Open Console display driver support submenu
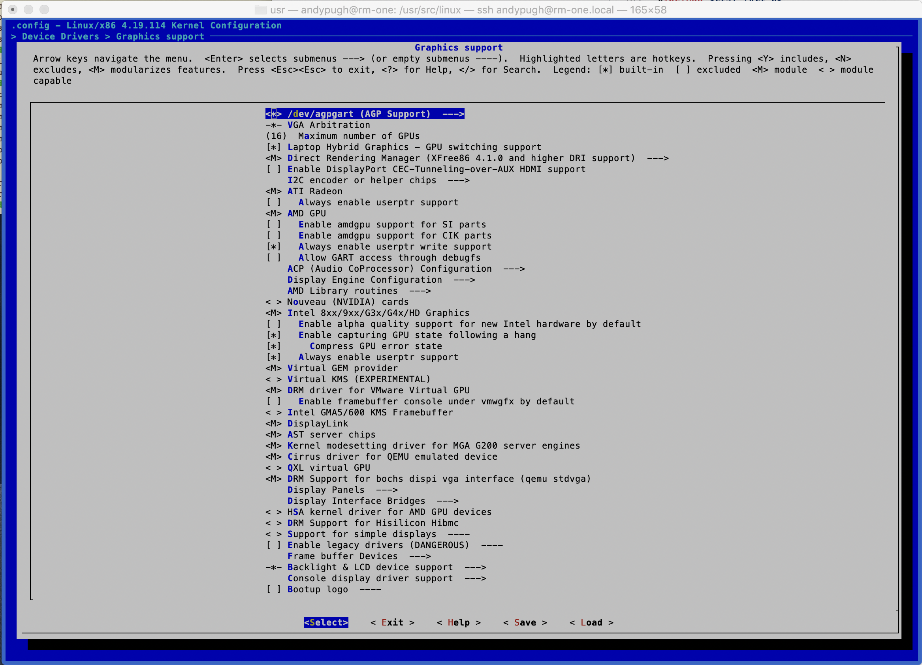The width and height of the screenshot is (922, 665). tap(387, 578)
